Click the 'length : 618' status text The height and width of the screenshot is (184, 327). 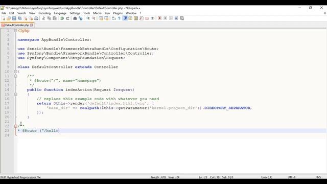[158, 177]
